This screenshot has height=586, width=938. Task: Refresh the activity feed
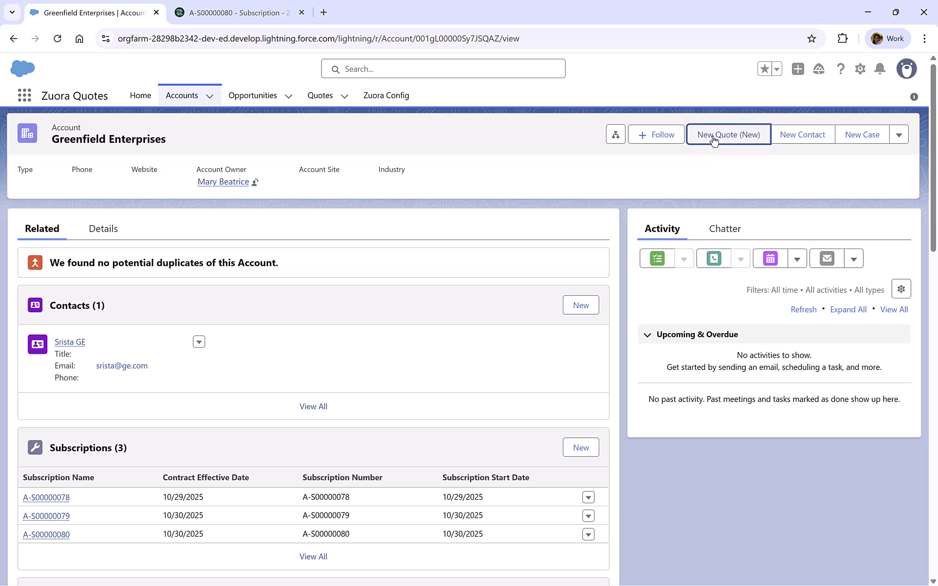point(803,309)
